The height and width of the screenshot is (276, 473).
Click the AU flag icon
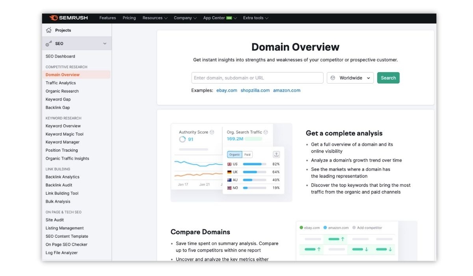229,180
